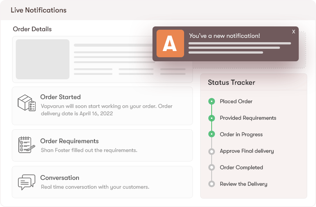Click the orange letter A avatar
Image resolution: width=316 pixels, height=207 pixels.
click(x=170, y=43)
